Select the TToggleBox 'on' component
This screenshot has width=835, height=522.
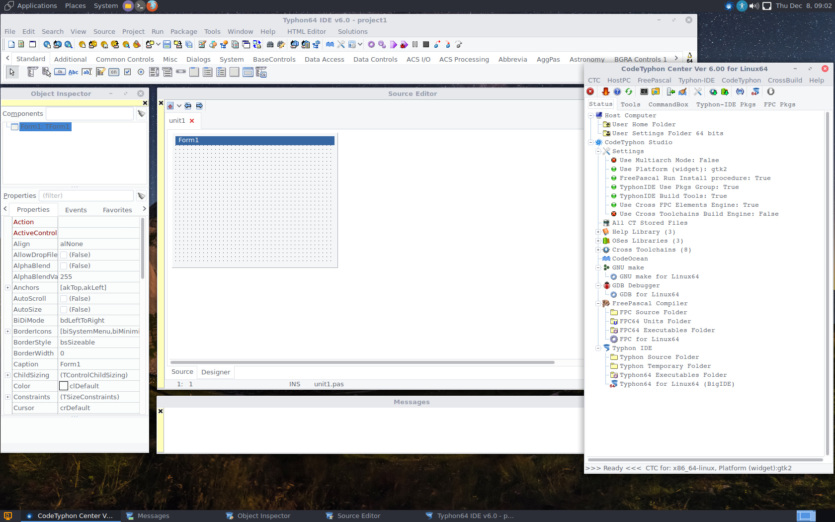[x=114, y=72]
